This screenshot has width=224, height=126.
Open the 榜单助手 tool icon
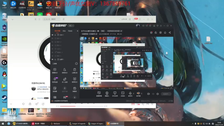pyautogui.click(x=74, y=80)
